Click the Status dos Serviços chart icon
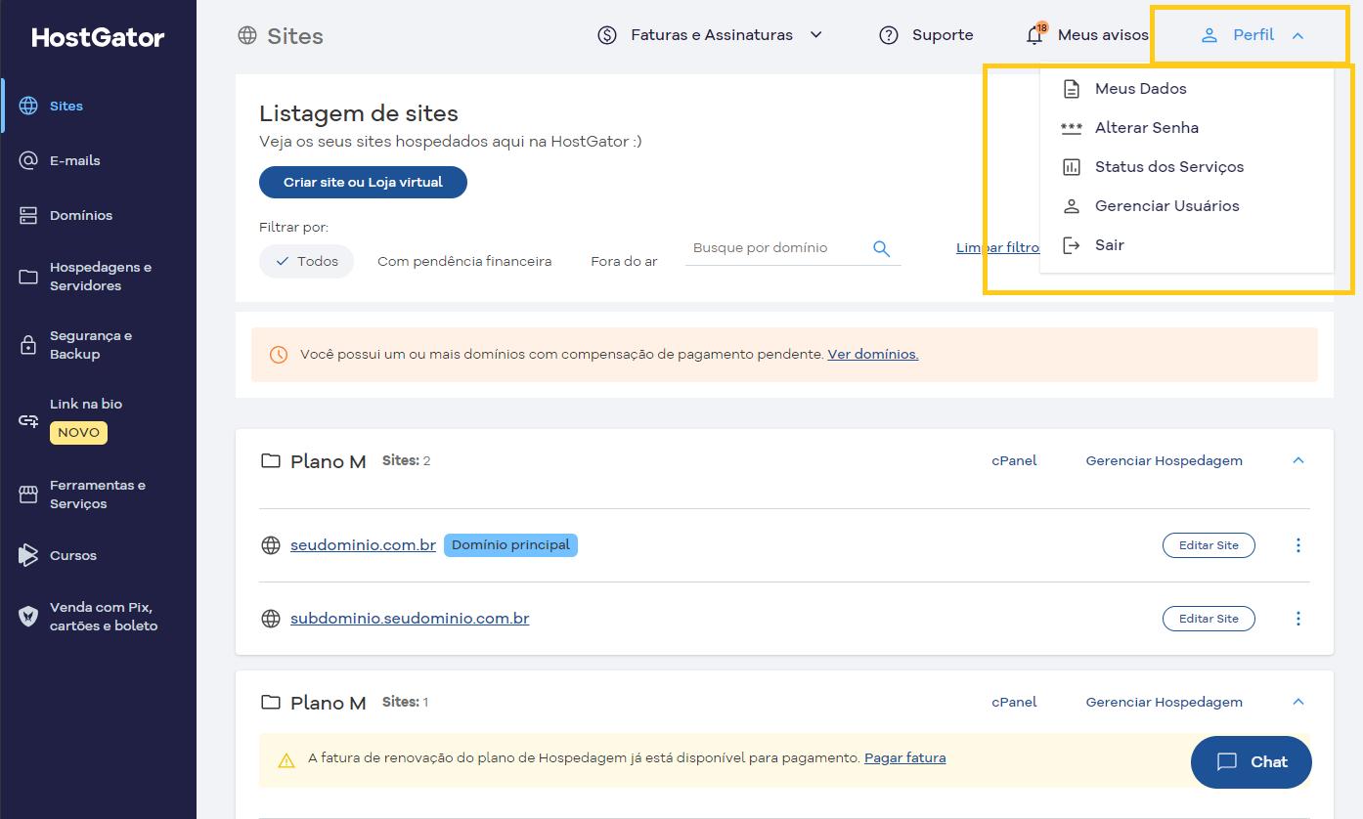This screenshot has width=1363, height=819. pyautogui.click(x=1072, y=167)
